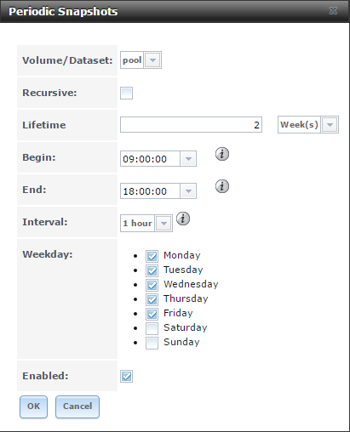
Task: Enable the Recursive checkbox
Action: (x=126, y=94)
